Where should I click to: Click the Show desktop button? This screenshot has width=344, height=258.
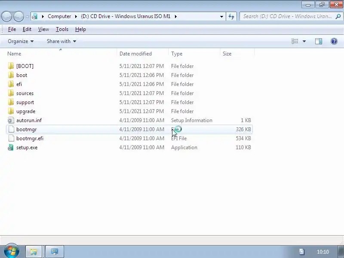341,252
